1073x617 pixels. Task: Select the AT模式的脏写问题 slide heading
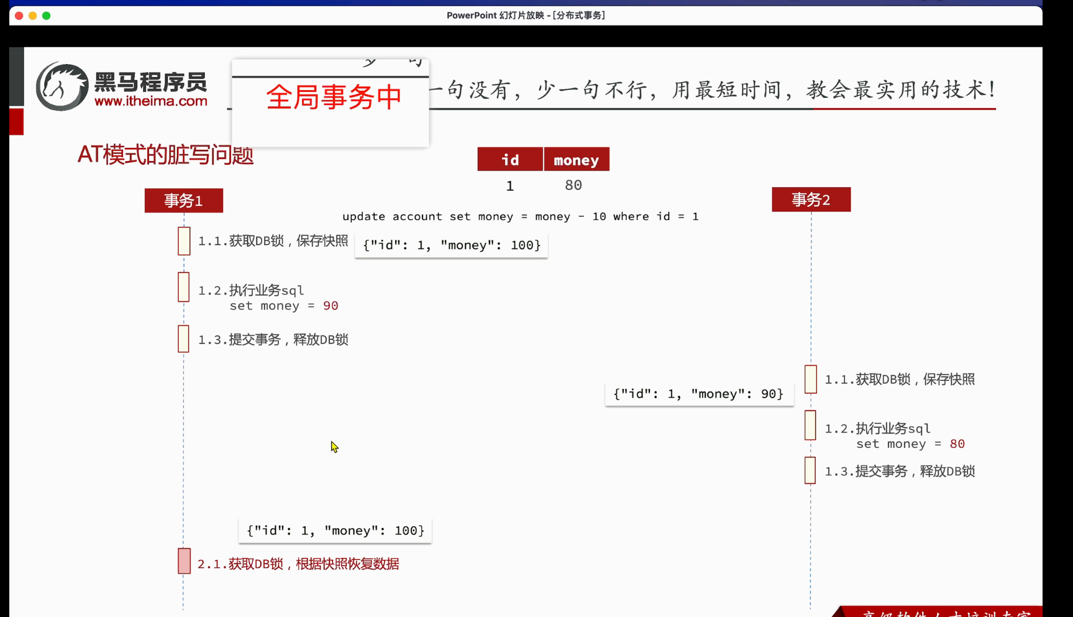point(165,155)
